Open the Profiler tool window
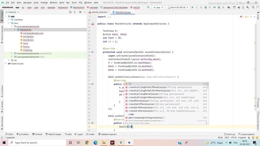This screenshot has width=260, height=146. click(x=90, y=134)
